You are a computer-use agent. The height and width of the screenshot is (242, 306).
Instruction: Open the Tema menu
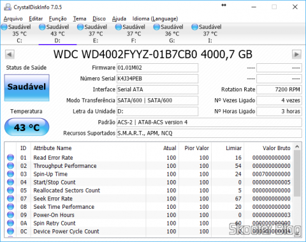[80, 19]
